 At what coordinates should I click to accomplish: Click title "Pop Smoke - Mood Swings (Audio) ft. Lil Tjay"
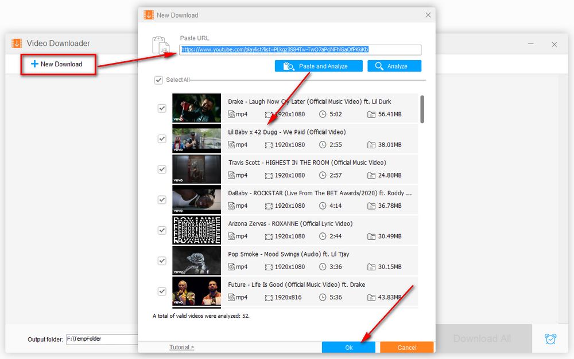point(289,254)
